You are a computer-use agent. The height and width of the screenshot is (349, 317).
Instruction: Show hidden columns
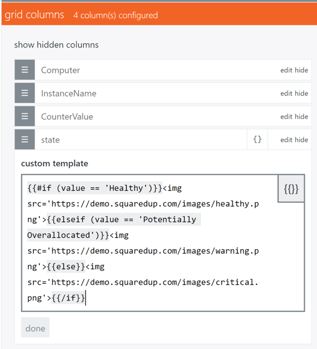(56, 44)
